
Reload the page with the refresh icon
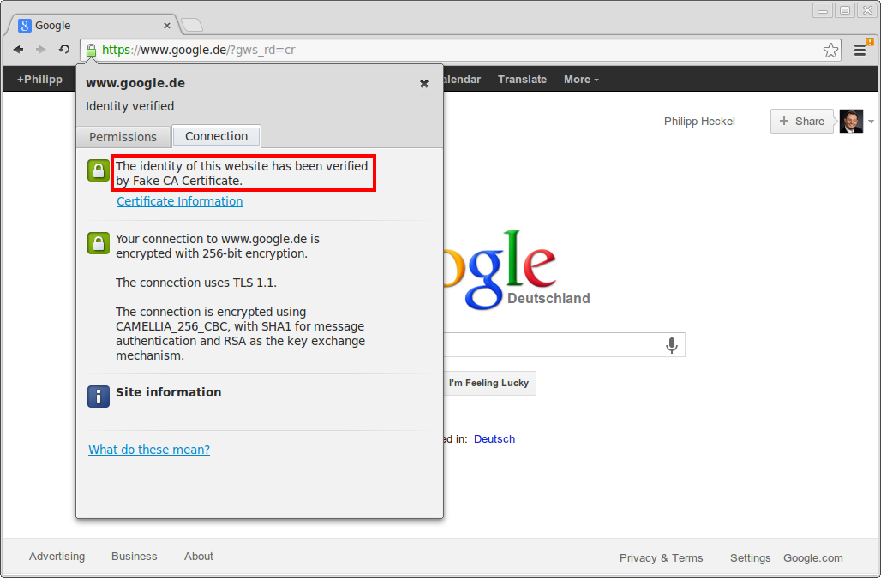64,50
